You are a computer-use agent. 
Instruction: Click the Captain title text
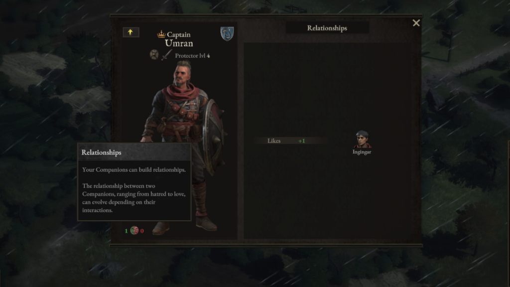[x=179, y=34]
